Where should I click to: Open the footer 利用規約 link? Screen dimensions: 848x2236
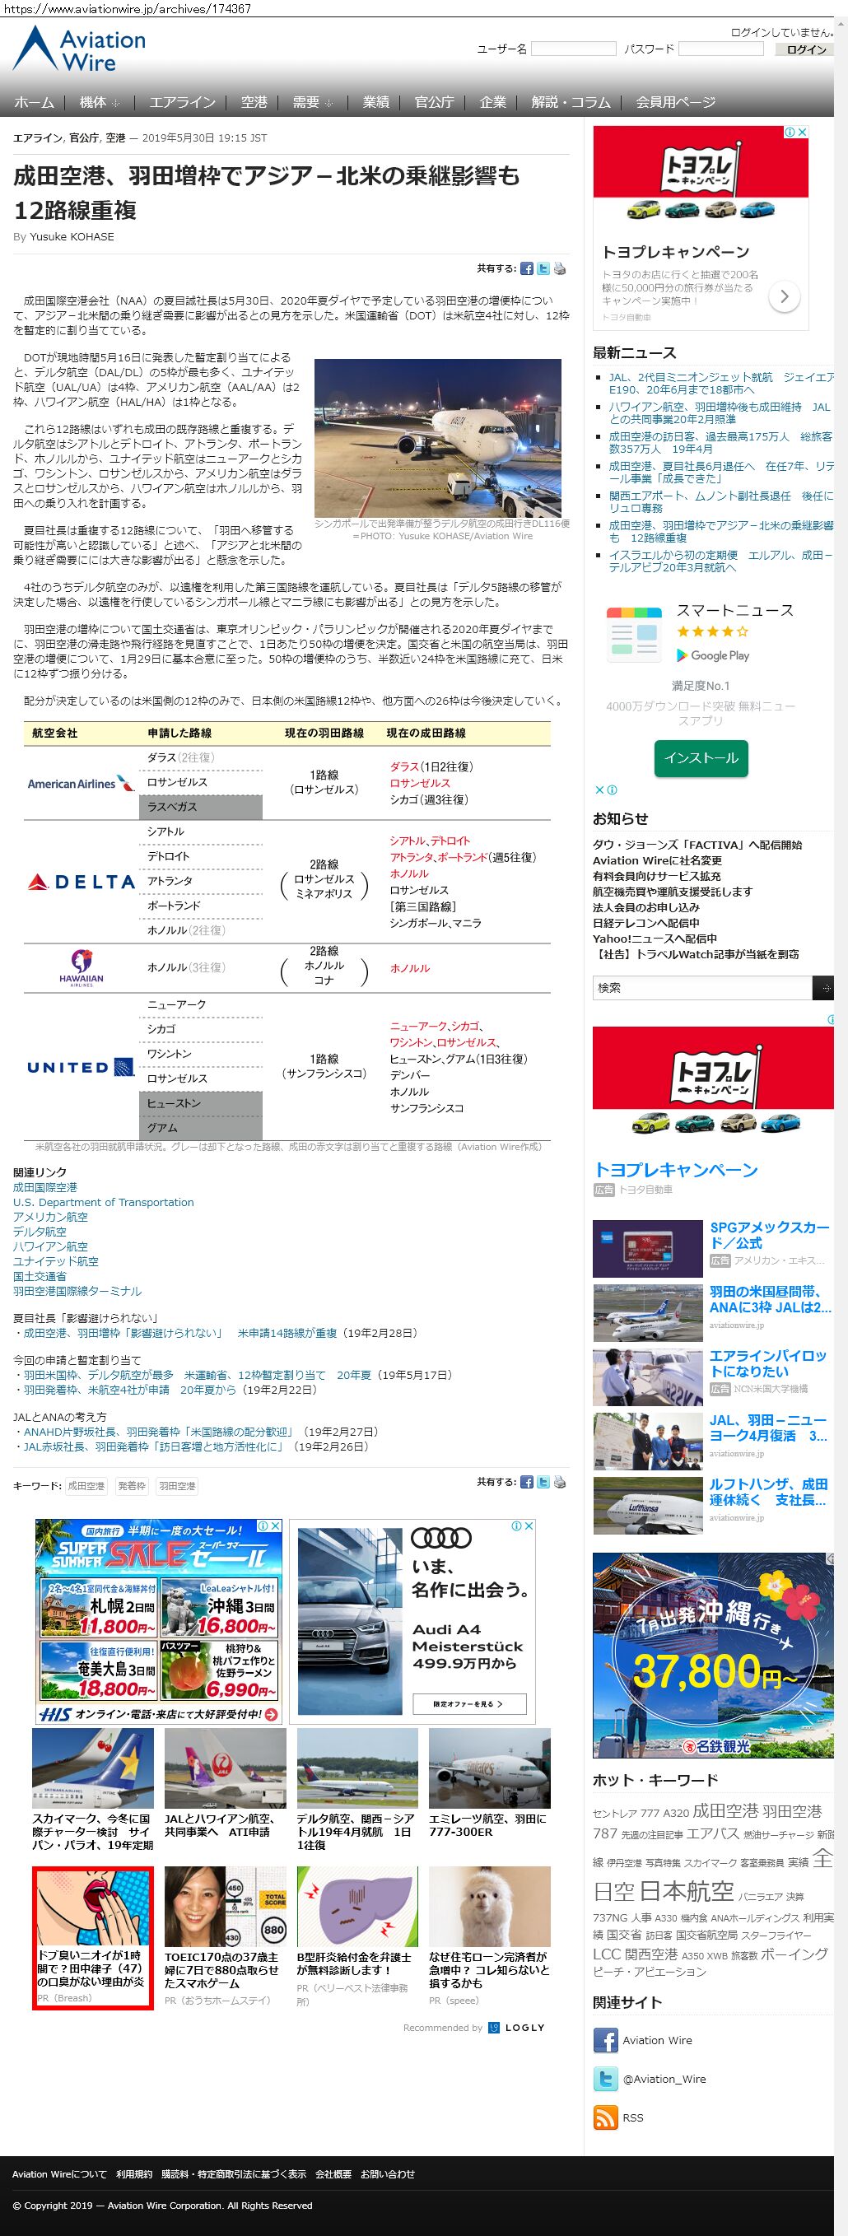[133, 2174]
